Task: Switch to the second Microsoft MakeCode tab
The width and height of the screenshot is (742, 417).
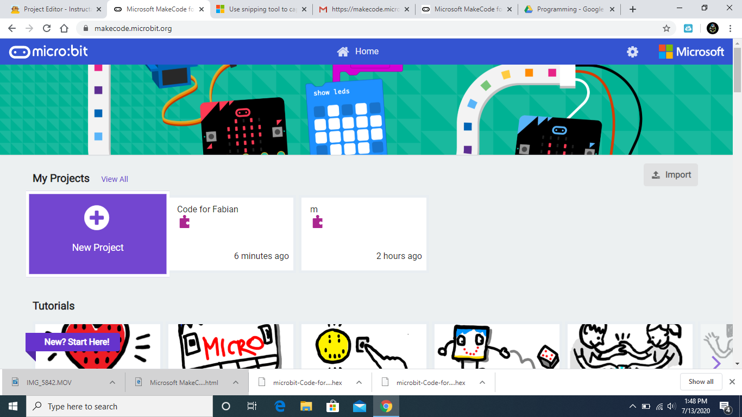Action: tap(466, 9)
